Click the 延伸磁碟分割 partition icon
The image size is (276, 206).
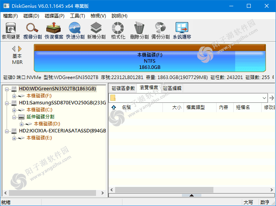[x=21, y=117]
